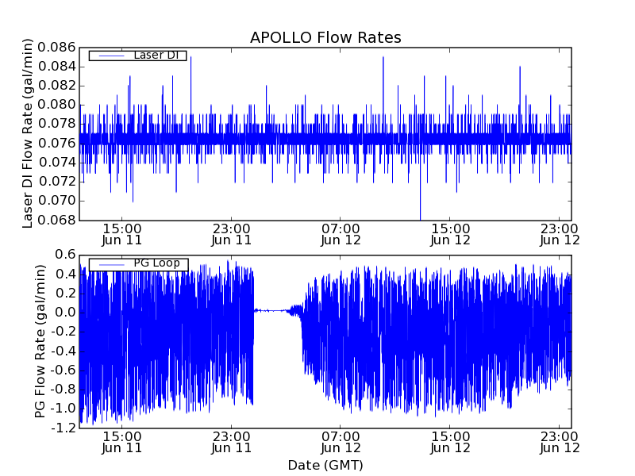Click the 0.074 y-axis tick label
This screenshot has height=476, width=635.
pyautogui.click(x=56, y=163)
